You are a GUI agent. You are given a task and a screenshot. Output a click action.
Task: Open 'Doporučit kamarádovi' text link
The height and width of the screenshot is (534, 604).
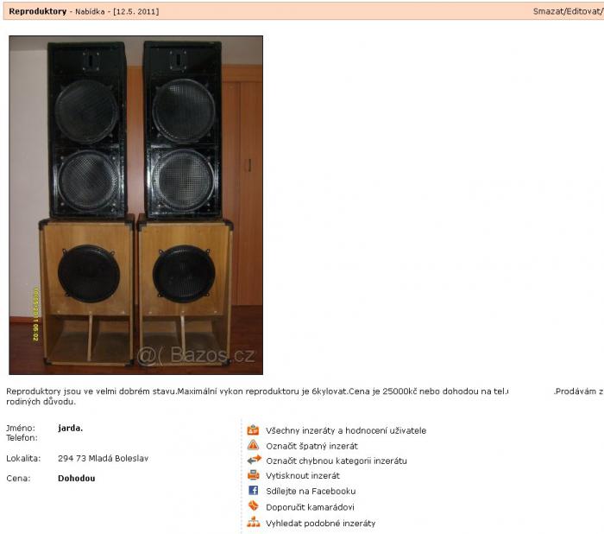pos(310,507)
